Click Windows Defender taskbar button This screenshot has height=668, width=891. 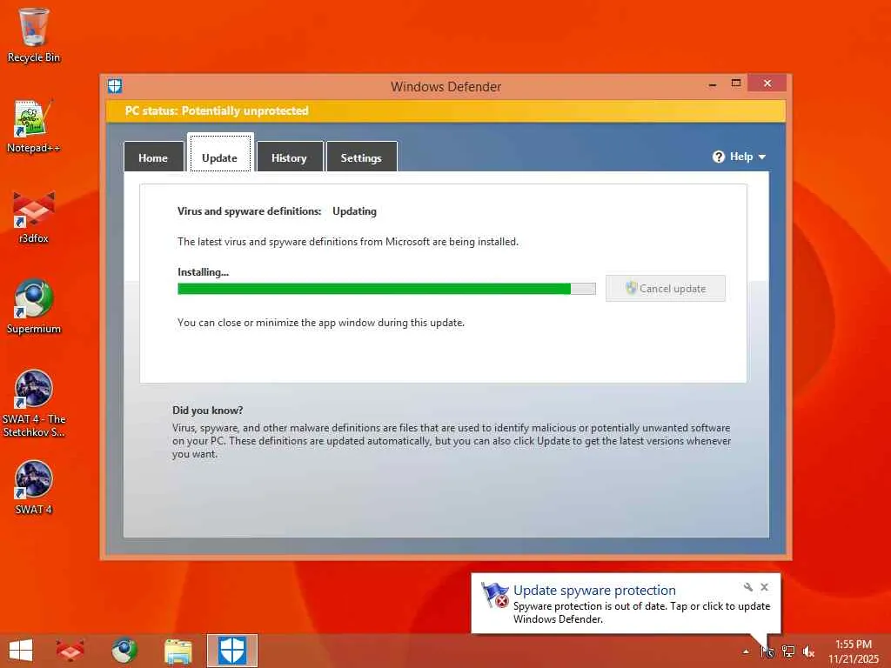[x=232, y=651]
